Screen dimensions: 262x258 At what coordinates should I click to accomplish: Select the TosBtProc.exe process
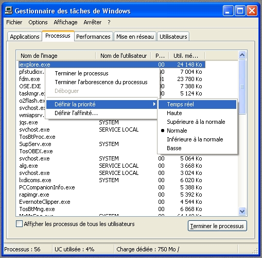click(37, 137)
